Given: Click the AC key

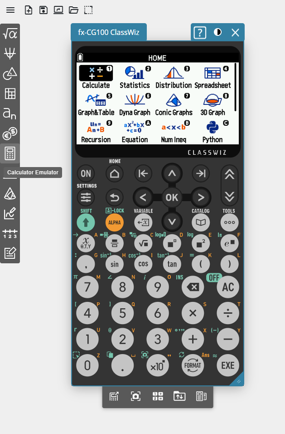Looking at the screenshot, I should click(228, 287).
